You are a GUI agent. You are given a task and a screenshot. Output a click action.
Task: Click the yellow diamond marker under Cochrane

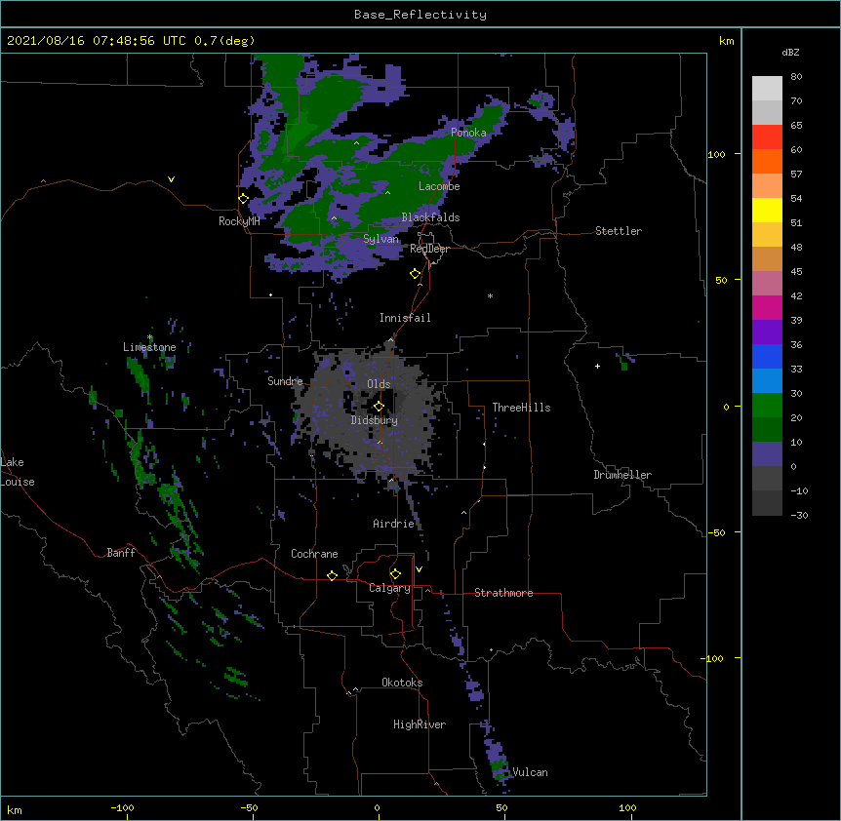[x=332, y=575]
